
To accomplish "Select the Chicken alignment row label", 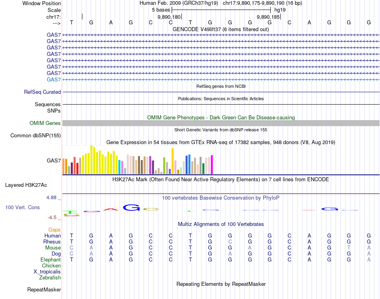I will point(51,265).
